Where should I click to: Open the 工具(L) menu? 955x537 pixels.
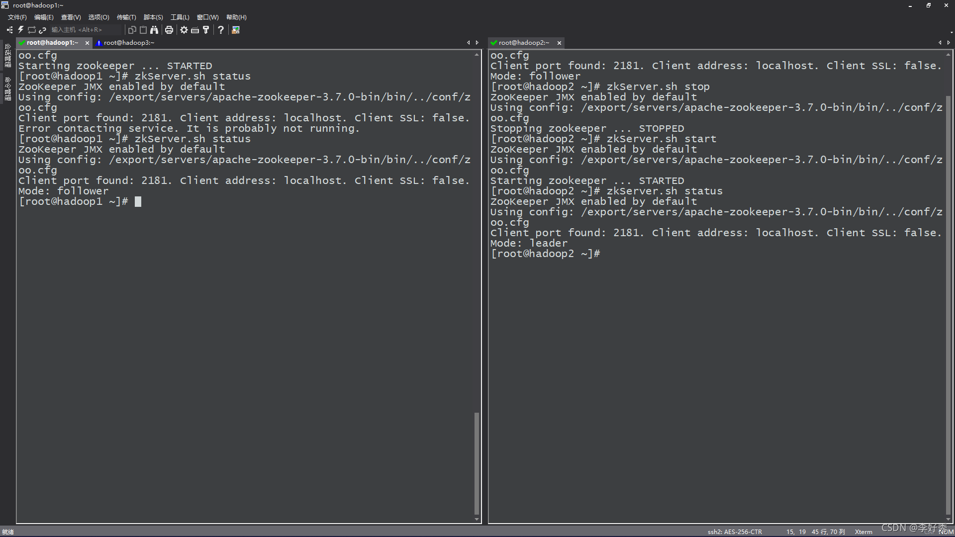(x=180, y=17)
